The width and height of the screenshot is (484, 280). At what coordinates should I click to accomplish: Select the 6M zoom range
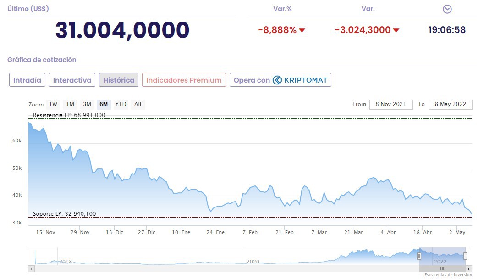[x=104, y=104]
